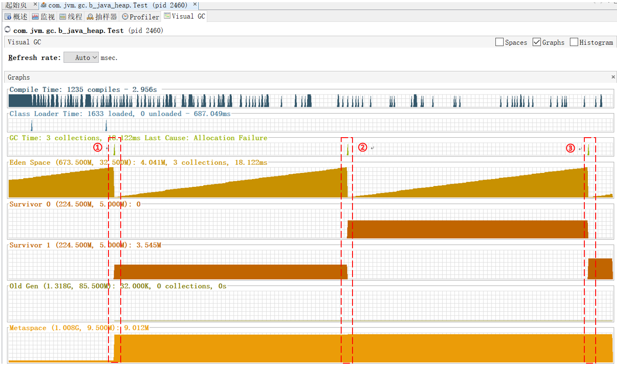Enable the Spaces checkbox
The image size is (617, 365).
click(x=499, y=42)
